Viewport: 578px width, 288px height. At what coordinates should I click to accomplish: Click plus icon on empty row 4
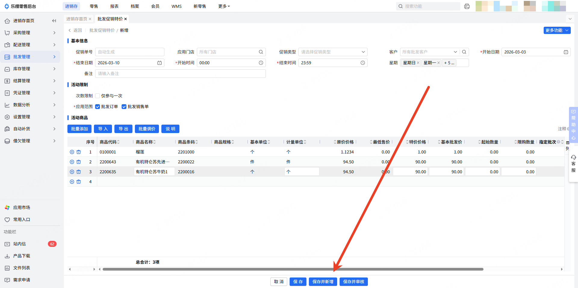point(72,182)
